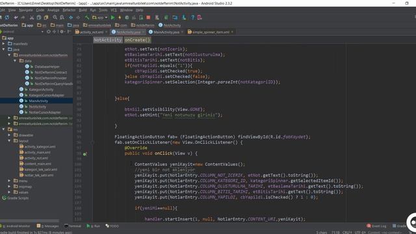Switch to MainActivity.java editor tab
416x234 pixels.
[x=166, y=32]
